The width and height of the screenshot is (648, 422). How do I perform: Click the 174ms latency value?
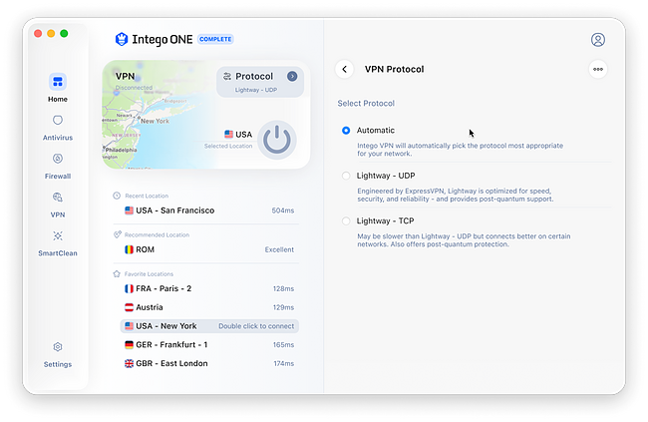[x=283, y=364]
